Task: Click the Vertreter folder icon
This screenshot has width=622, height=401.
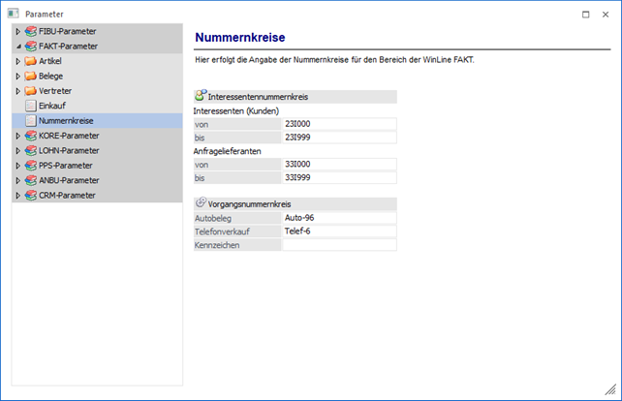Action: (31, 90)
